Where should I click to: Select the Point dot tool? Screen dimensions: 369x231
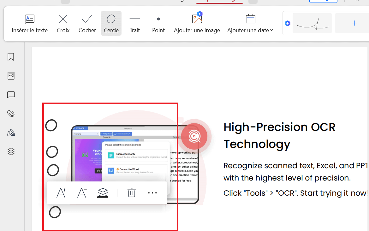pos(158,23)
